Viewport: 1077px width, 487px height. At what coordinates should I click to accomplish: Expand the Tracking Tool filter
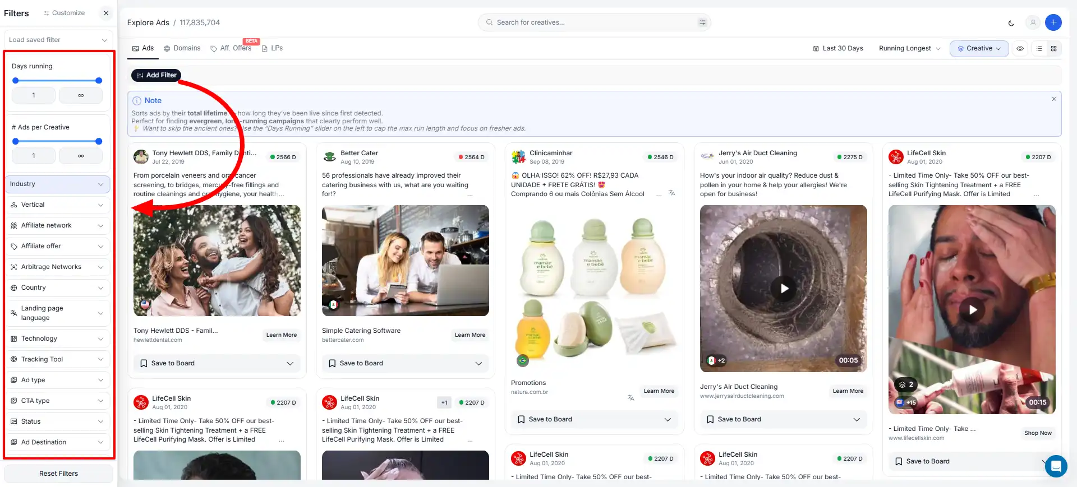click(58, 359)
